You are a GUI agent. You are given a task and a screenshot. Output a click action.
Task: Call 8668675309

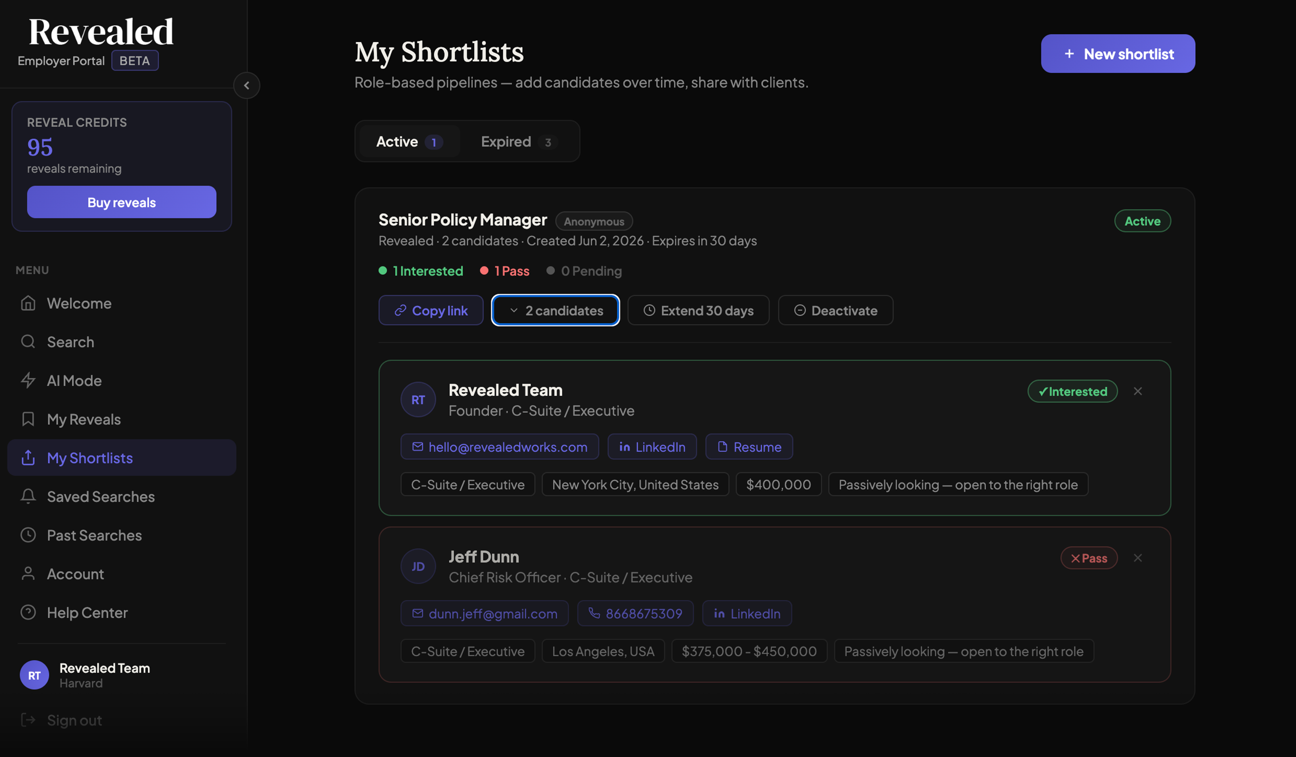[636, 613]
